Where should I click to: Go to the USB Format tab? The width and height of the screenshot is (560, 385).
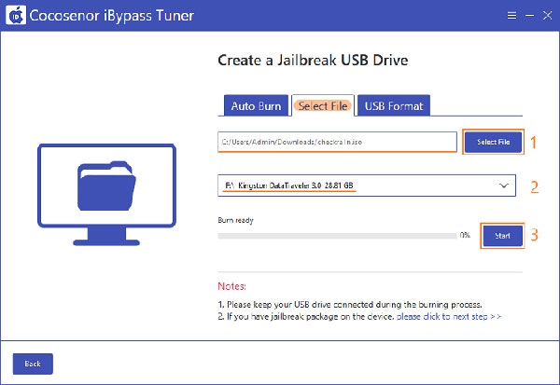point(394,105)
